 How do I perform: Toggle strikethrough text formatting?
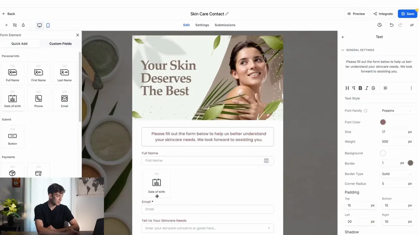[x=373, y=88]
